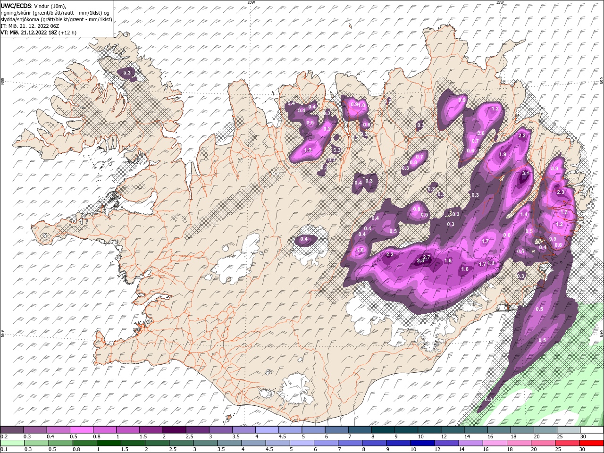The width and height of the screenshot is (604, 453).
Task: Select the 30 label in lower legend row
Action: click(583, 450)
